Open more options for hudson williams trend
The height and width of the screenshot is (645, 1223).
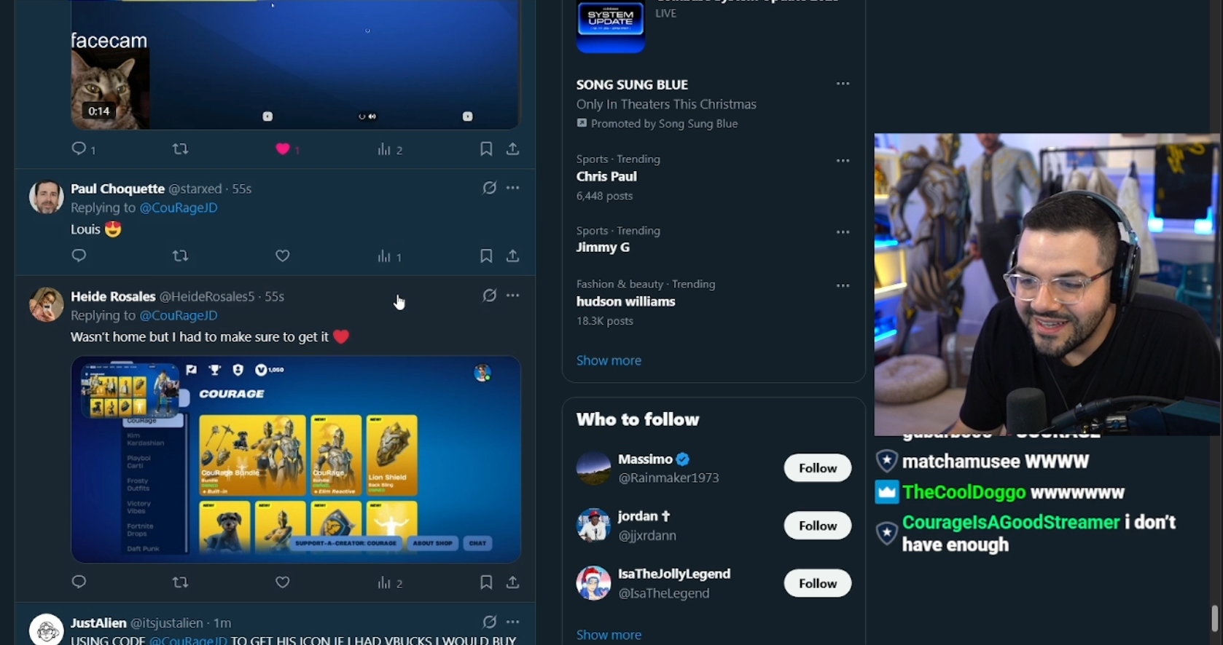pyautogui.click(x=843, y=286)
